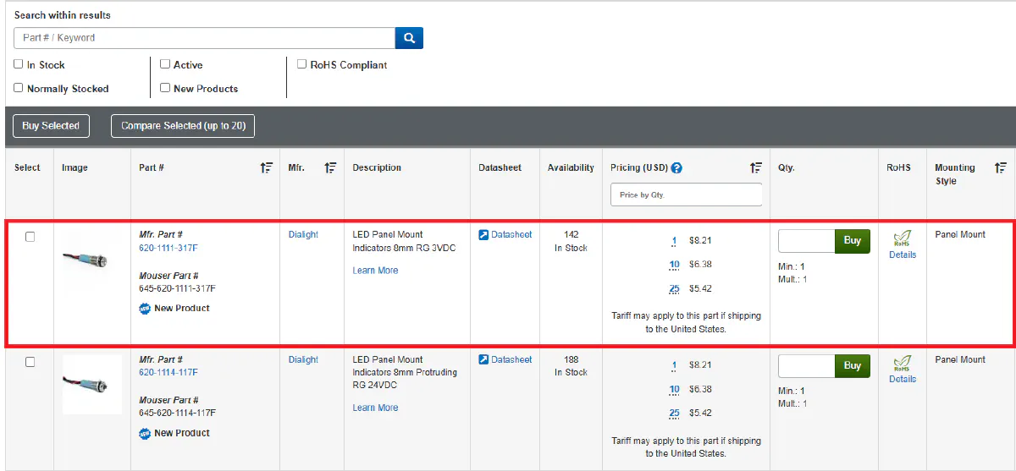Sort by Mounting Style column icon
The height and width of the screenshot is (471, 1016).
(1001, 167)
